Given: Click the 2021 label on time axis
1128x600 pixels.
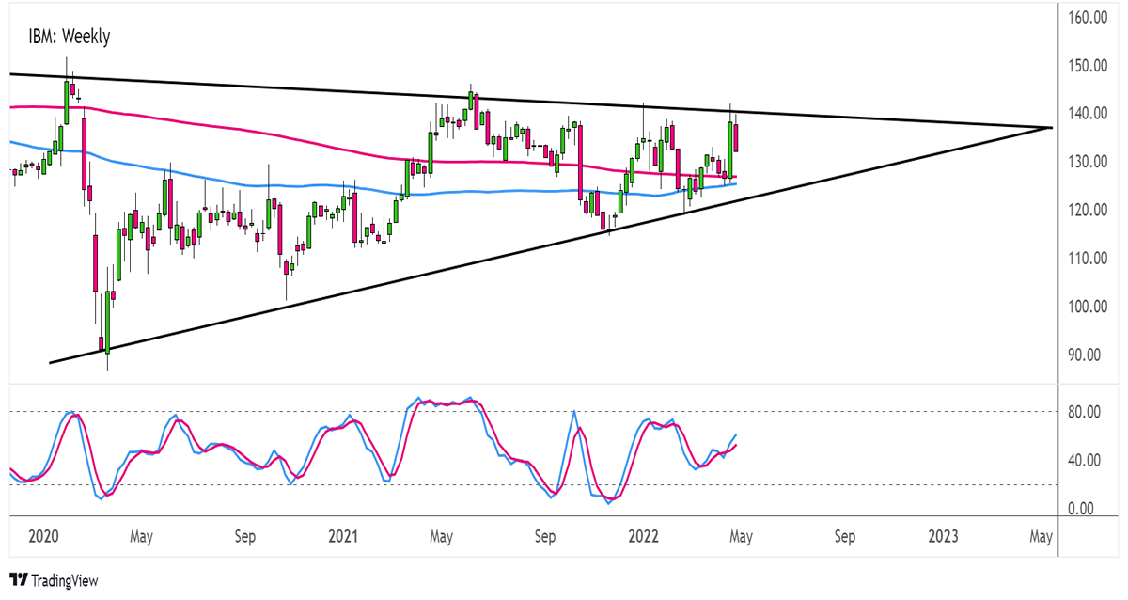Looking at the screenshot, I should tap(342, 537).
